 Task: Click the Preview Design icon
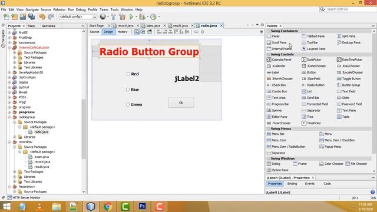click(x=150, y=32)
